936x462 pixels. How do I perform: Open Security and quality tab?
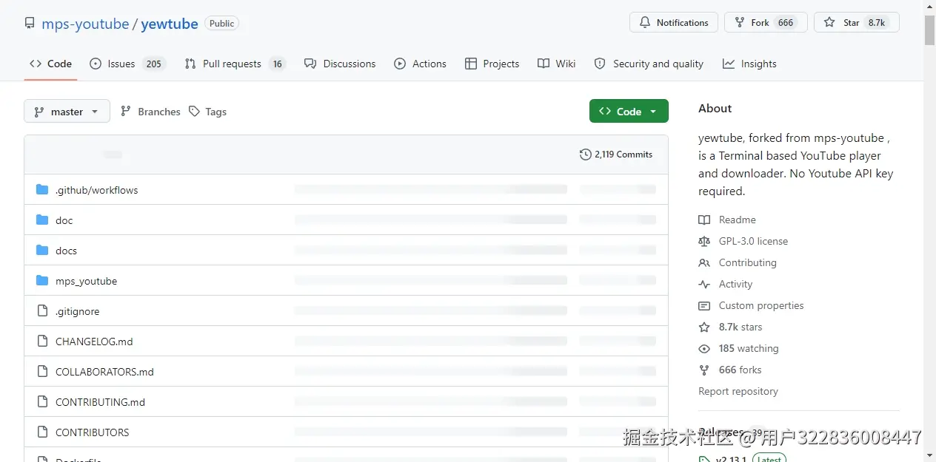click(649, 64)
